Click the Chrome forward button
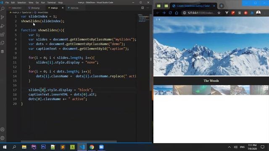This screenshot has width=269, height=151. point(164,13)
